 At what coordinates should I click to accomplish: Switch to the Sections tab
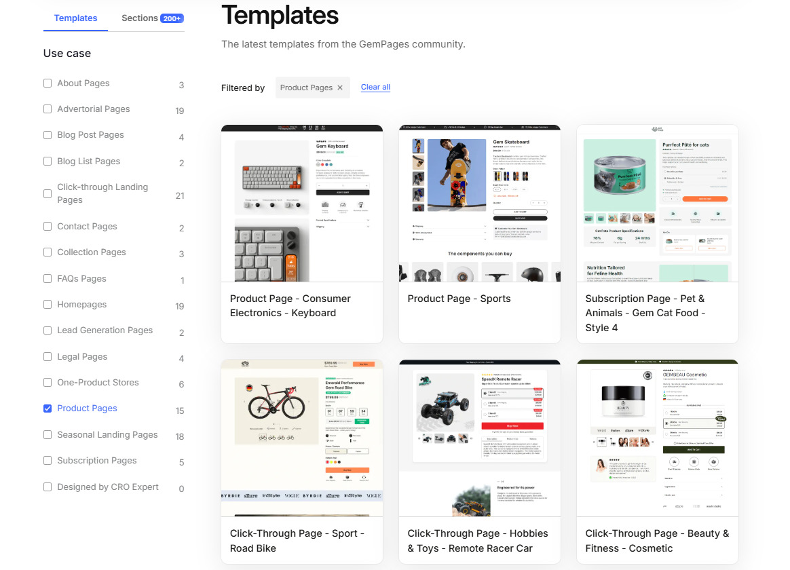click(x=138, y=18)
